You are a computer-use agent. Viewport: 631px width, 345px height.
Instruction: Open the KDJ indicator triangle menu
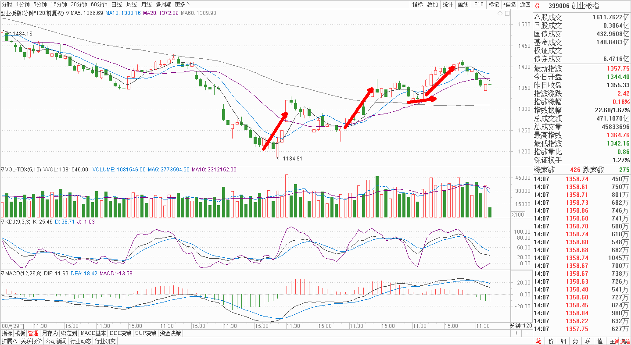[2, 222]
